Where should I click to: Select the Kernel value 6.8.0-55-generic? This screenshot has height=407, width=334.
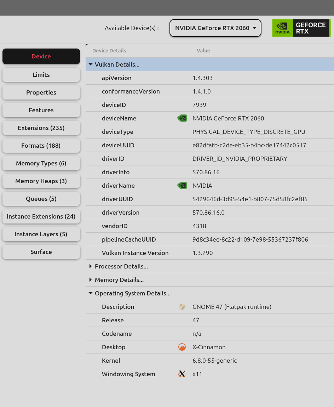click(214, 361)
